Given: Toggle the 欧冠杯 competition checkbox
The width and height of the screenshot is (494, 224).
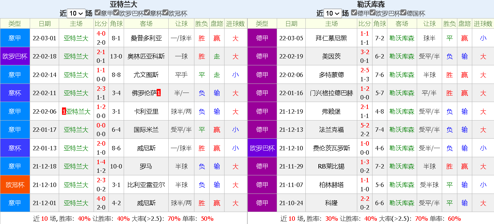Looking at the screenshot, I should (166, 12).
